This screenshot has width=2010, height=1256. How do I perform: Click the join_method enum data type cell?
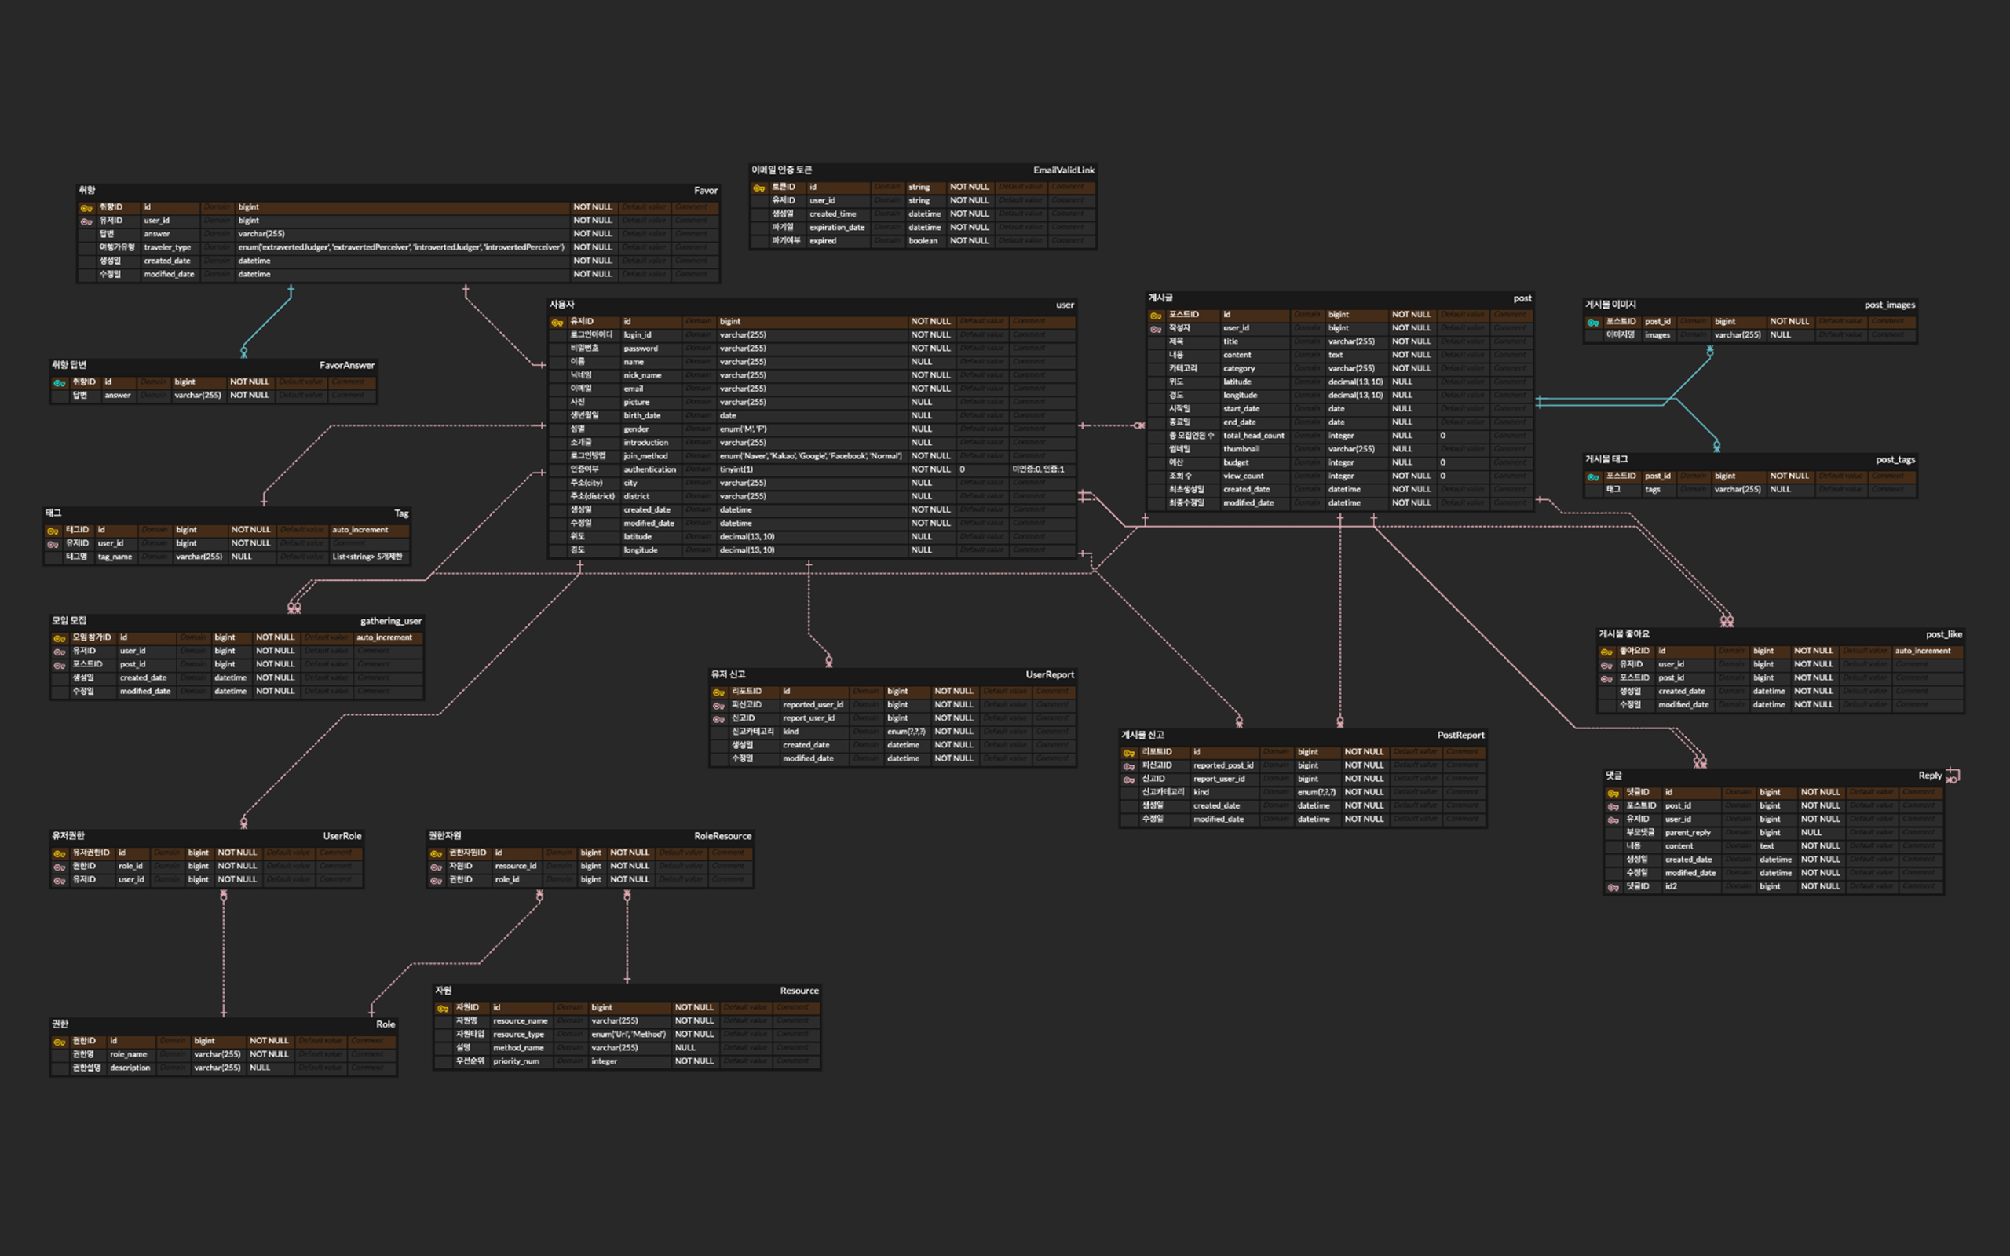809,456
